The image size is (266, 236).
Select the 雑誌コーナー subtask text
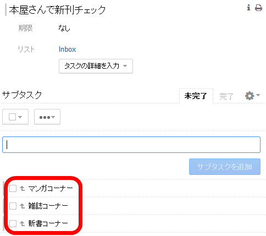tap(48, 206)
